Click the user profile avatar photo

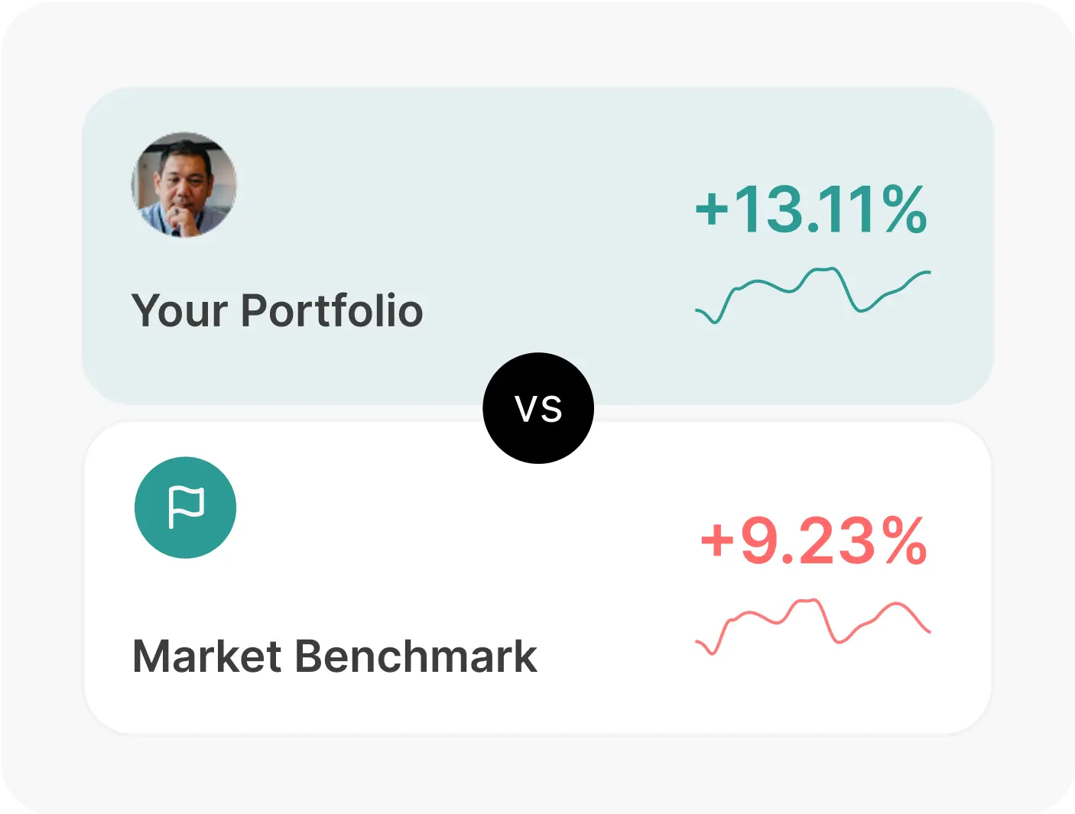(x=184, y=185)
